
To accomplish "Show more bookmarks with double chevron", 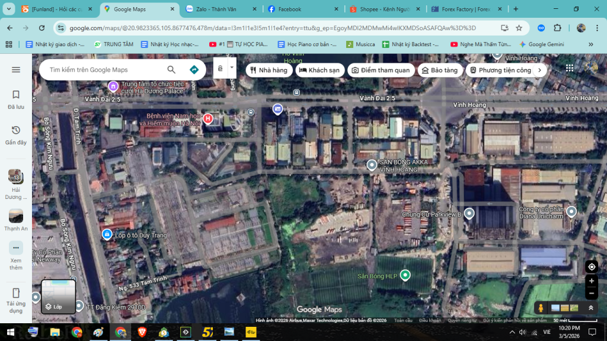I will click(x=591, y=44).
